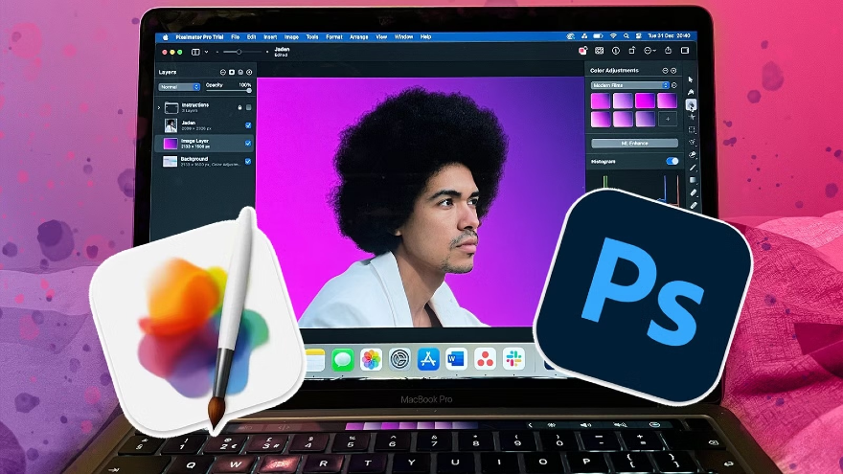Click the circled options icon beside Modern Films

[x=674, y=85]
